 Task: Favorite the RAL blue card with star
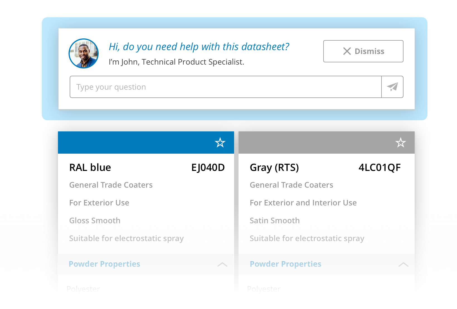click(x=220, y=143)
